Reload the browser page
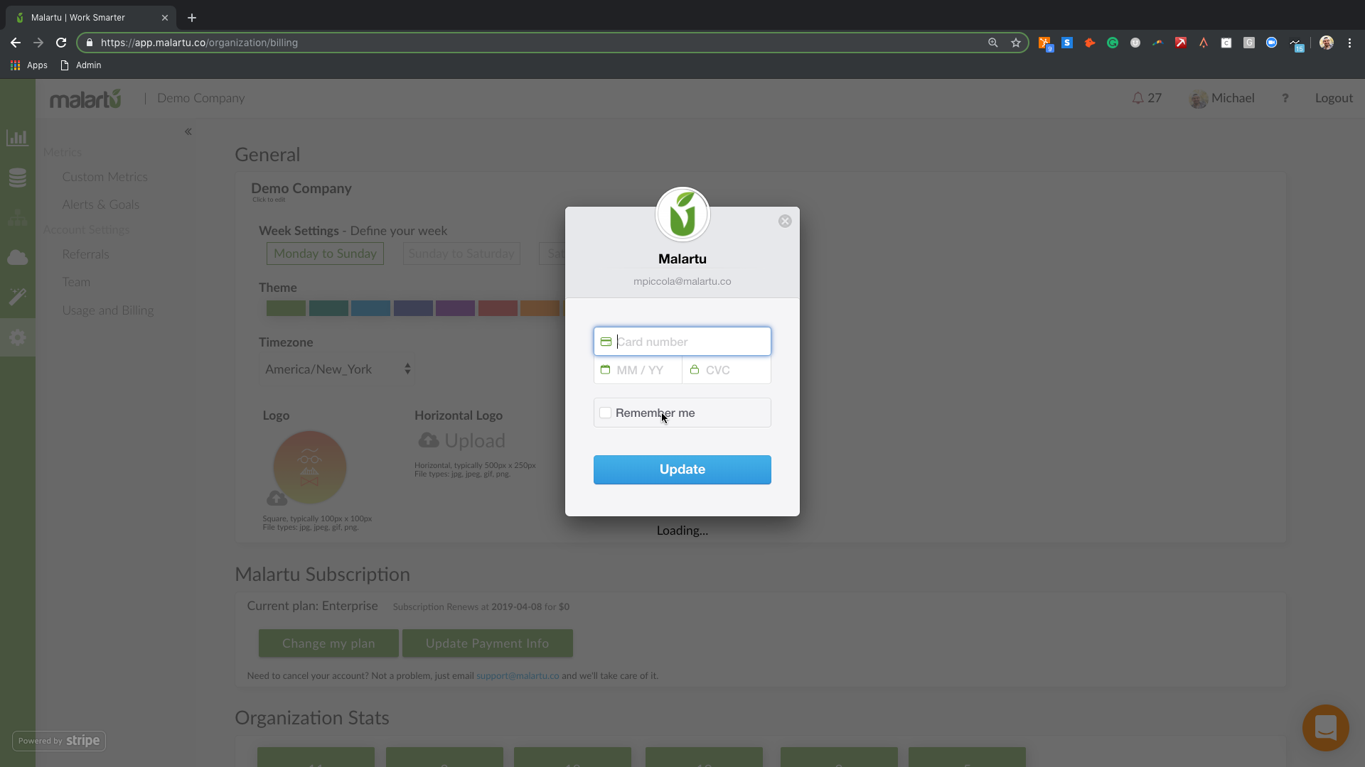Image resolution: width=1365 pixels, height=767 pixels. tap(61, 43)
